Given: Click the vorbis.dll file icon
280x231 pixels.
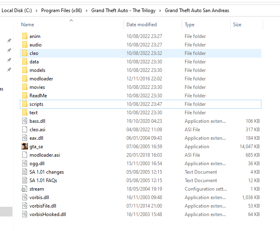Looking at the screenshot, I should point(25,197).
